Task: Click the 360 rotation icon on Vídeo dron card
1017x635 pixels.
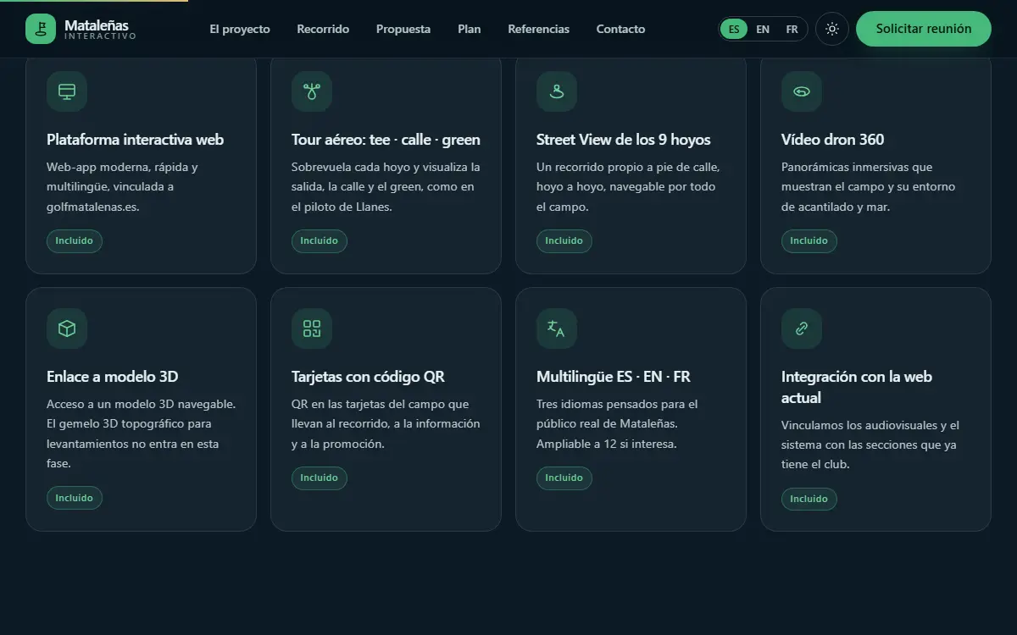Action: (x=802, y=91)
